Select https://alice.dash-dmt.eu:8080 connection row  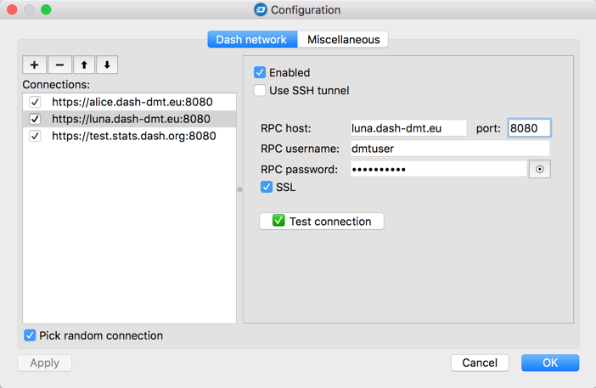[x=129, y=102]
